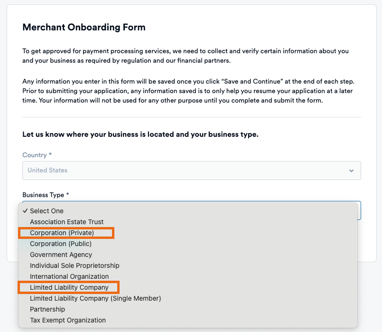This screenshot has width=382, height=332.
Task: Click the checkmark beside Select One
Action: [25, 211]
